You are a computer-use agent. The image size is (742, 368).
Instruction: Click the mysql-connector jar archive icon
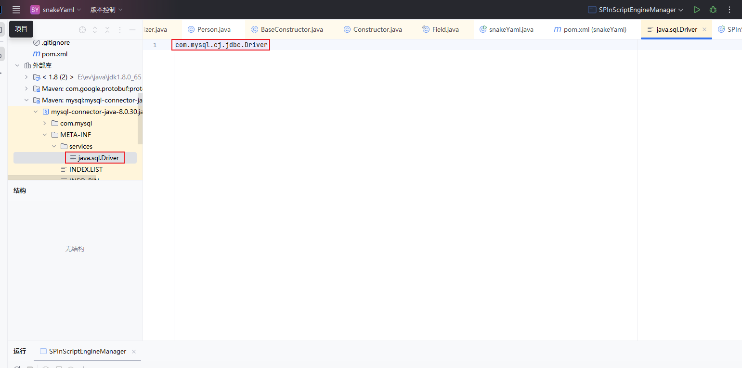pyautogui.click(x=46, y=112)
